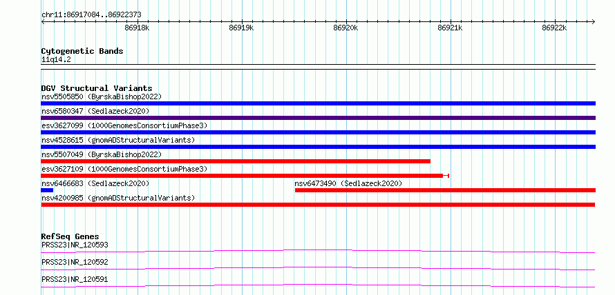Viewport: 615px width, 295px height.
Task: Open the PRSS23|NR_120591 gene label
Action: point(75,279)
